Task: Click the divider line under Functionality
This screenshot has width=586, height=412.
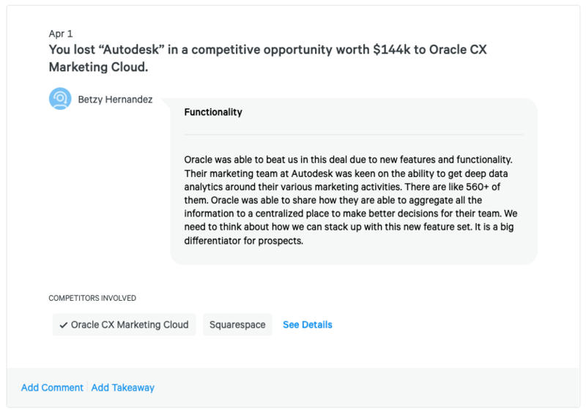Action: tap(354, 135)
